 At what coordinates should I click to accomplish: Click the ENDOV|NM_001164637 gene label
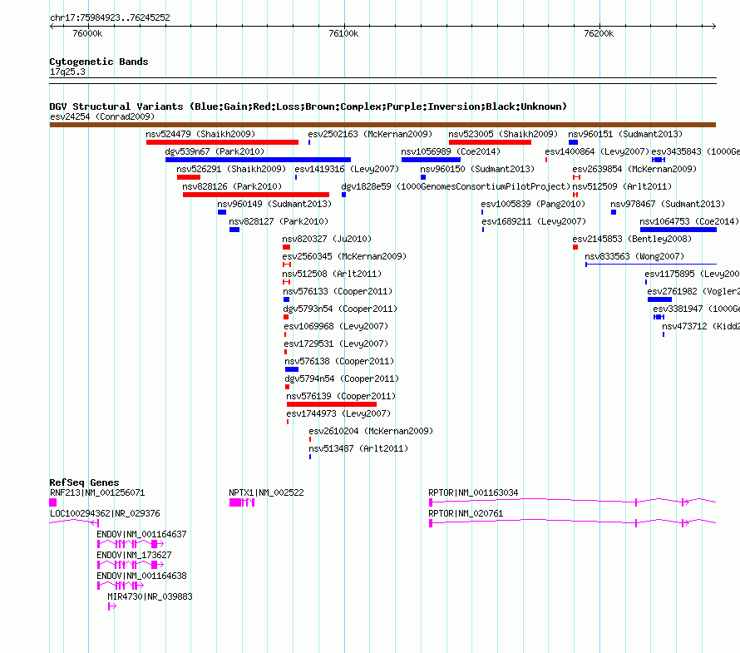[x=141, y=534]
